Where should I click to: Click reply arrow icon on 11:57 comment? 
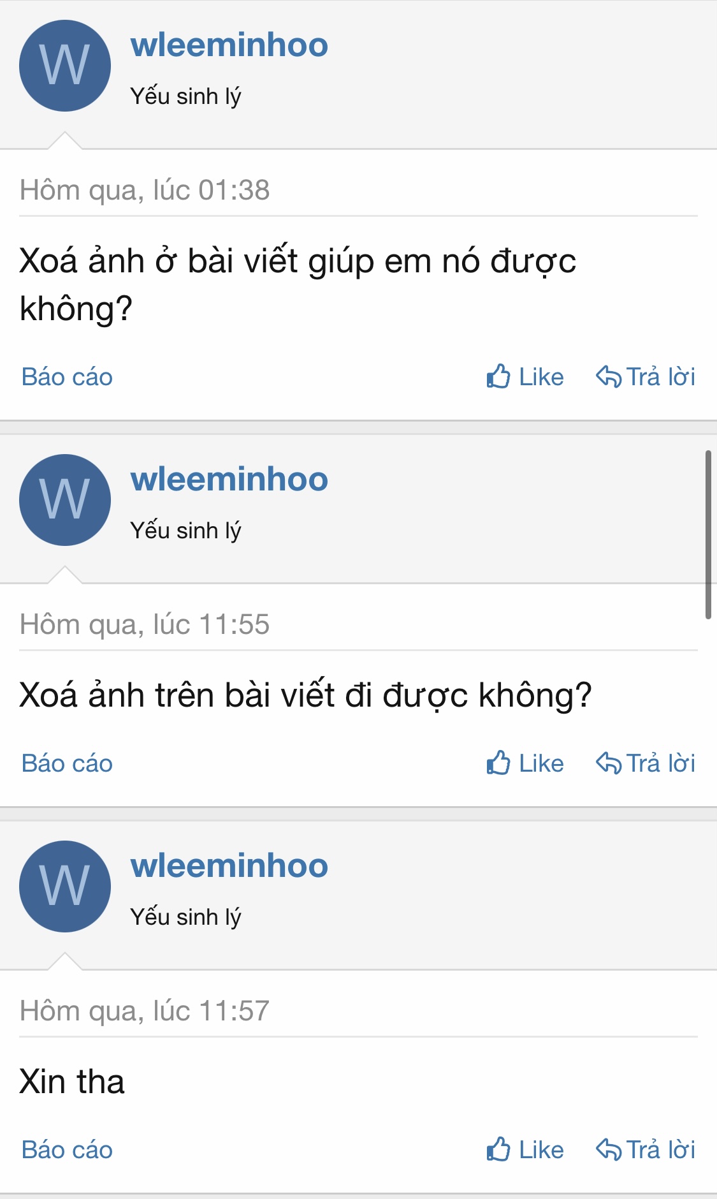(609, 1150)
